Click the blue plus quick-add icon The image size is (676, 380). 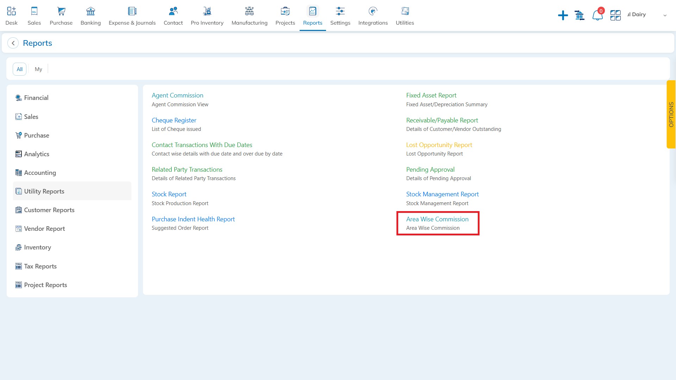(563, 15)
